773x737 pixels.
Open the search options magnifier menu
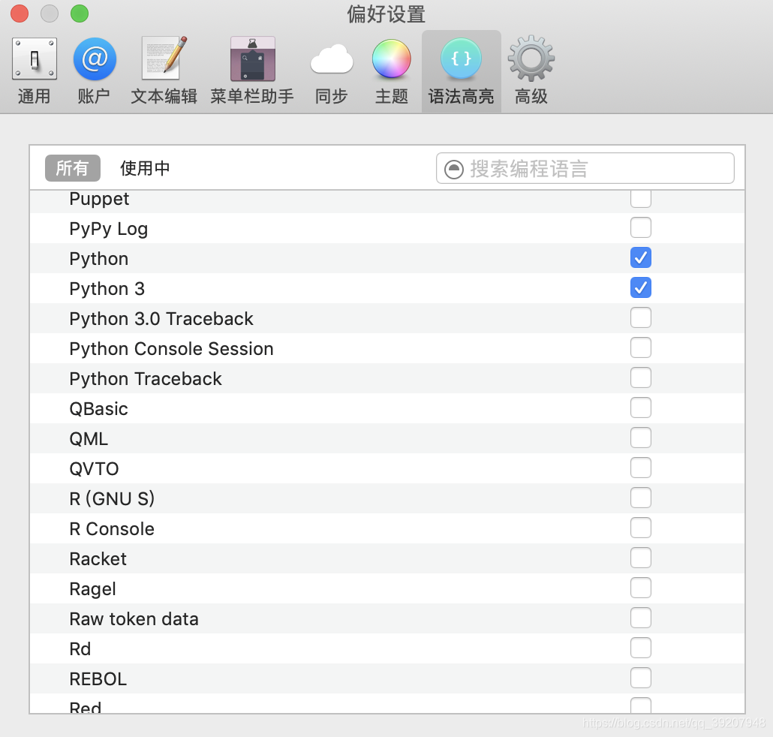point(453,168)
